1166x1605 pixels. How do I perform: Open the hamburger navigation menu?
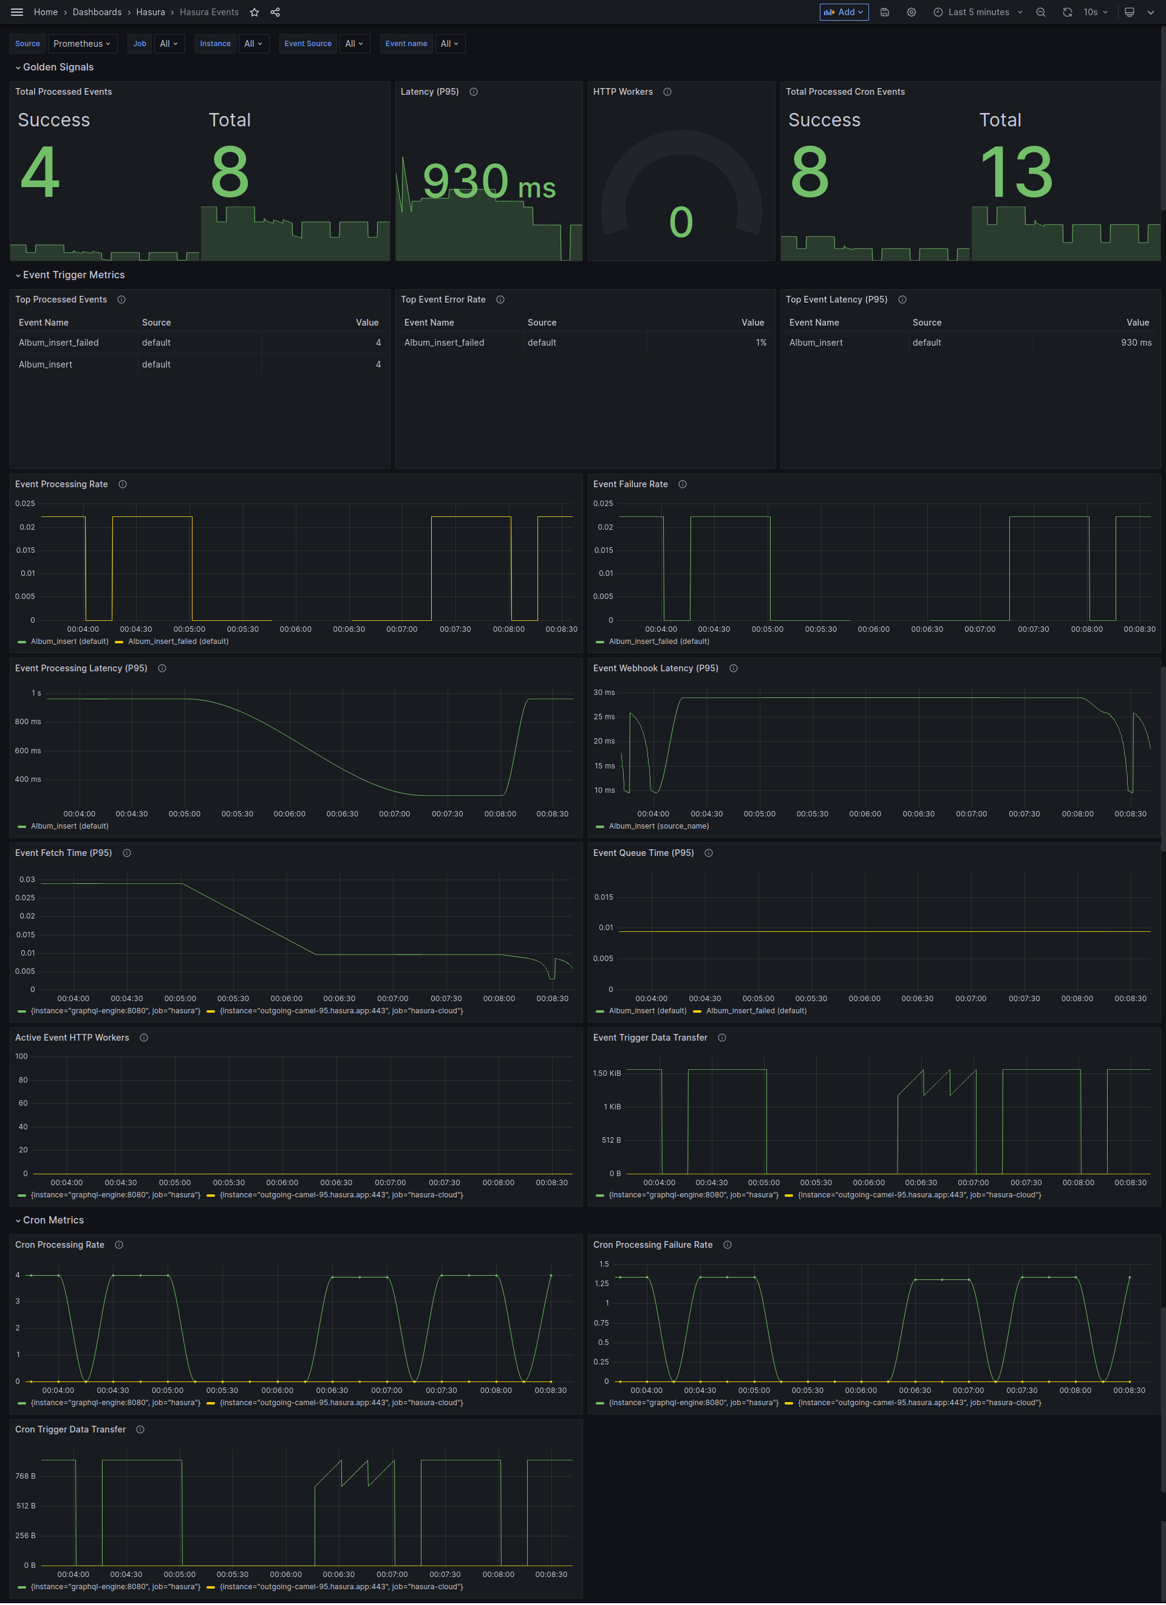17,12
